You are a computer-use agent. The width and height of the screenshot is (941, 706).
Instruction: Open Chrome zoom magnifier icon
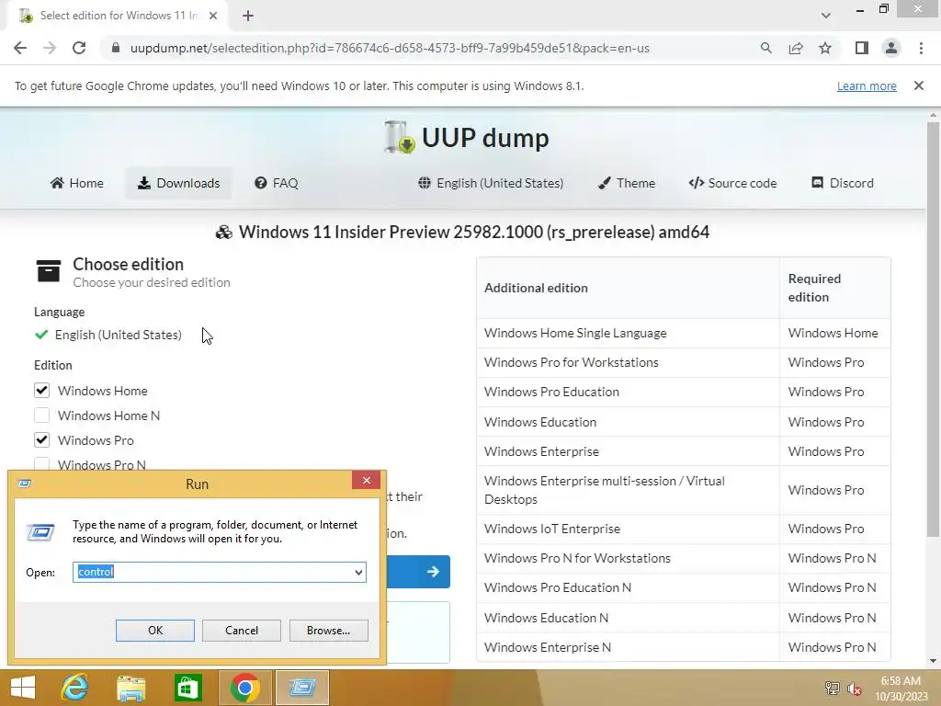tap(765, 48)
